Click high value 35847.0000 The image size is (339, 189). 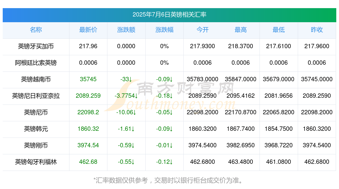[241, 79]
